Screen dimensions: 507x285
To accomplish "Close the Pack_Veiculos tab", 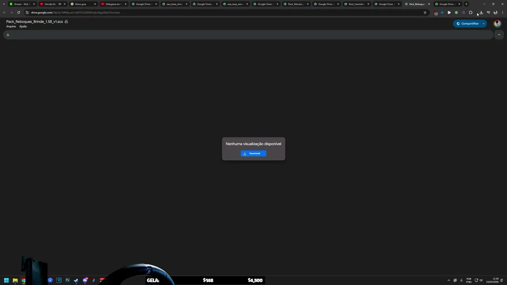I will coord(307,4).
